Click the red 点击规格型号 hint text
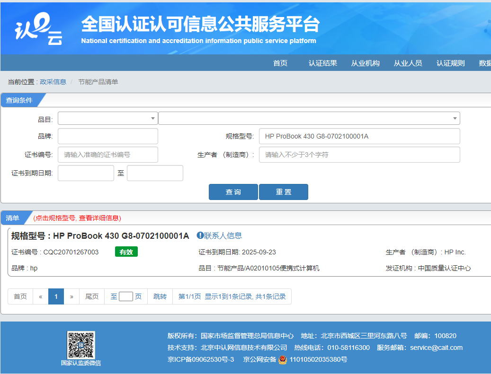 (x=77, y=218)
